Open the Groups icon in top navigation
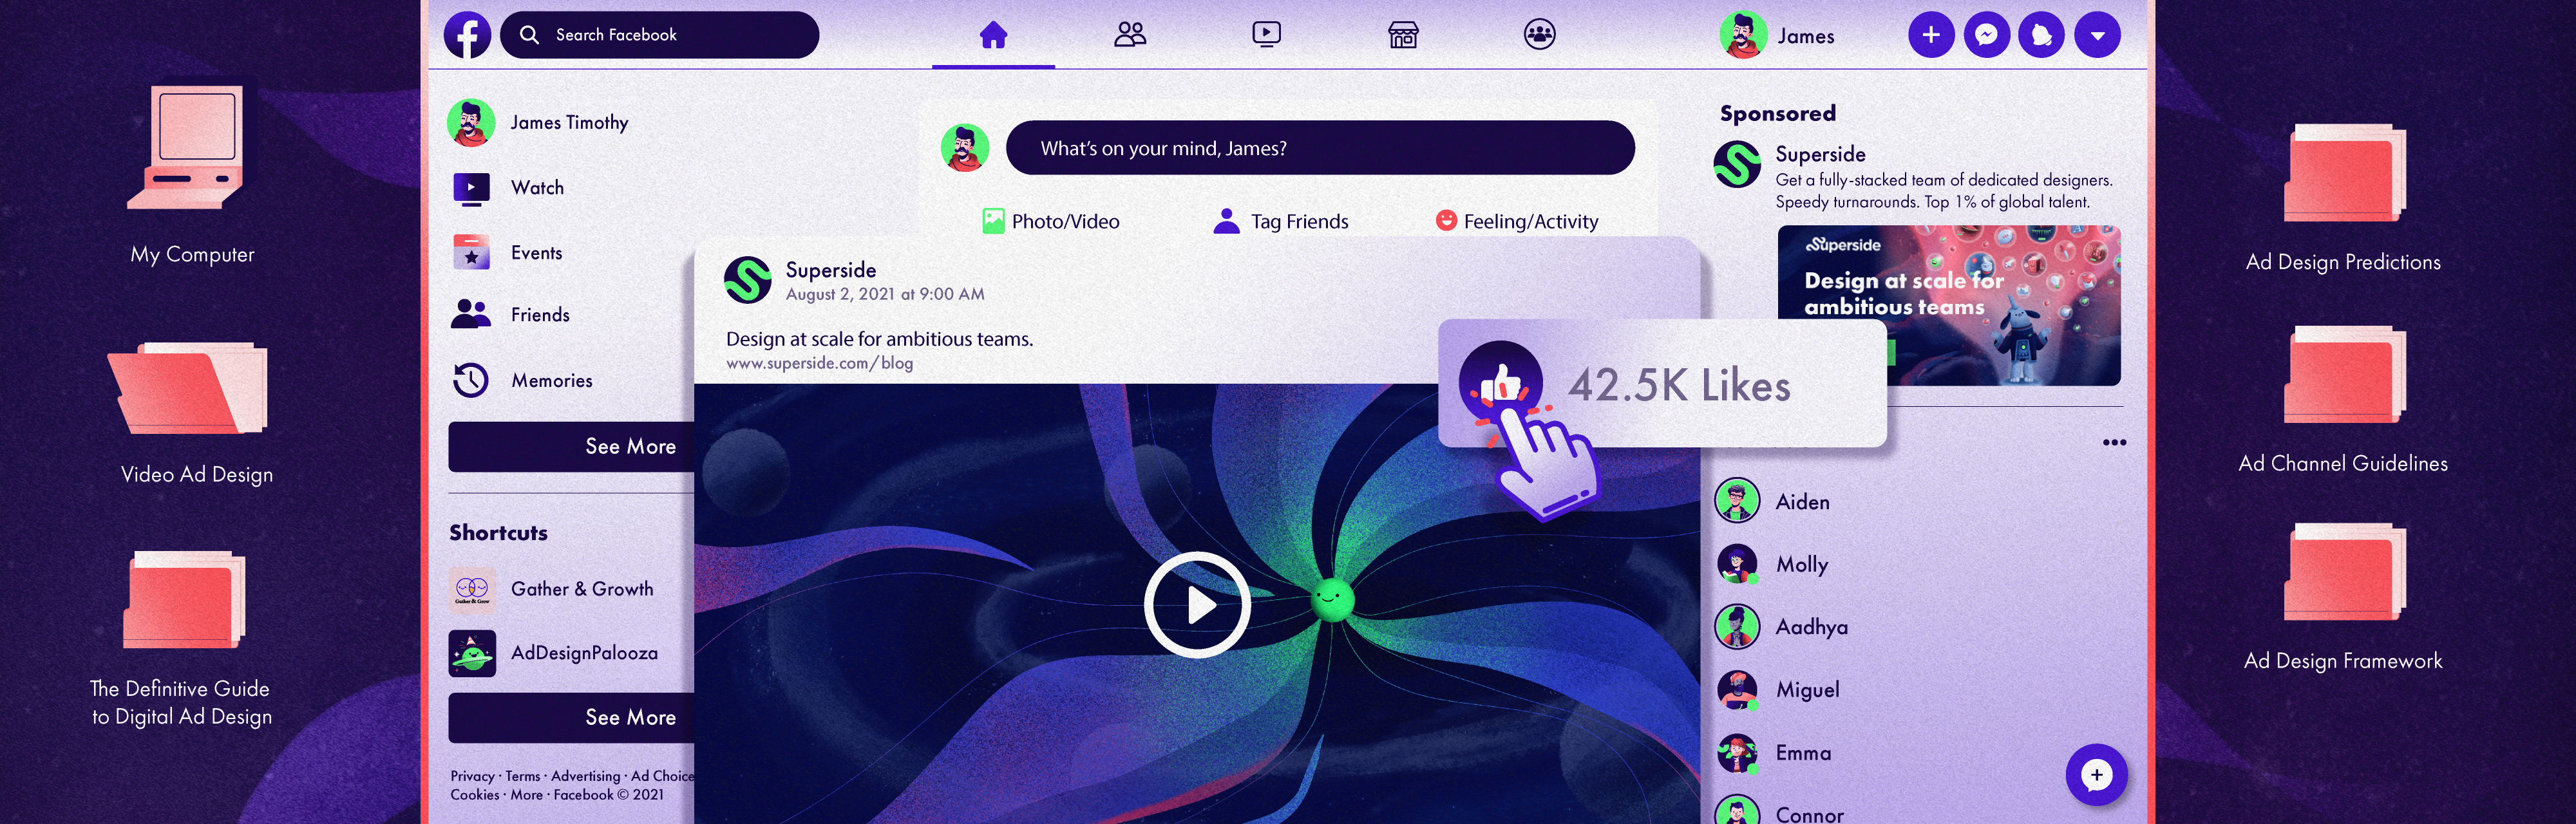This screenshot has height=824, width=2576. (x=1539, y=35)
